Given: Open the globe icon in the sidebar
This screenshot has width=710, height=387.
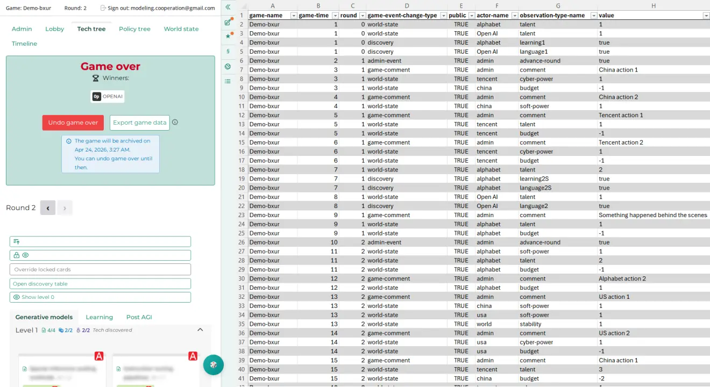Looking at the screenshot, I should point(228,67).
